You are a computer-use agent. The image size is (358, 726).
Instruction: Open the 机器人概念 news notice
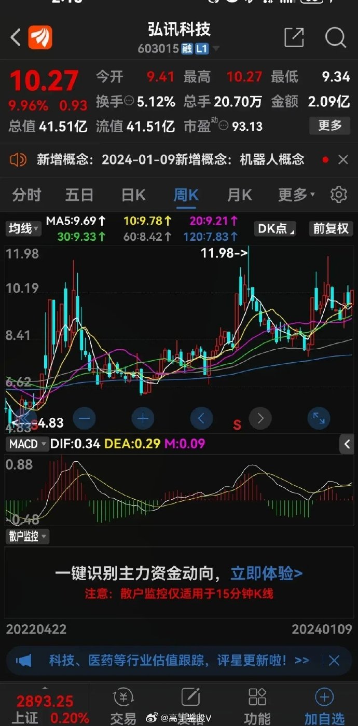point(170,159)
